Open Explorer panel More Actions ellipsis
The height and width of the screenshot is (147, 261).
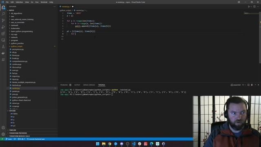pyautogui.click(x=54, y=7)
